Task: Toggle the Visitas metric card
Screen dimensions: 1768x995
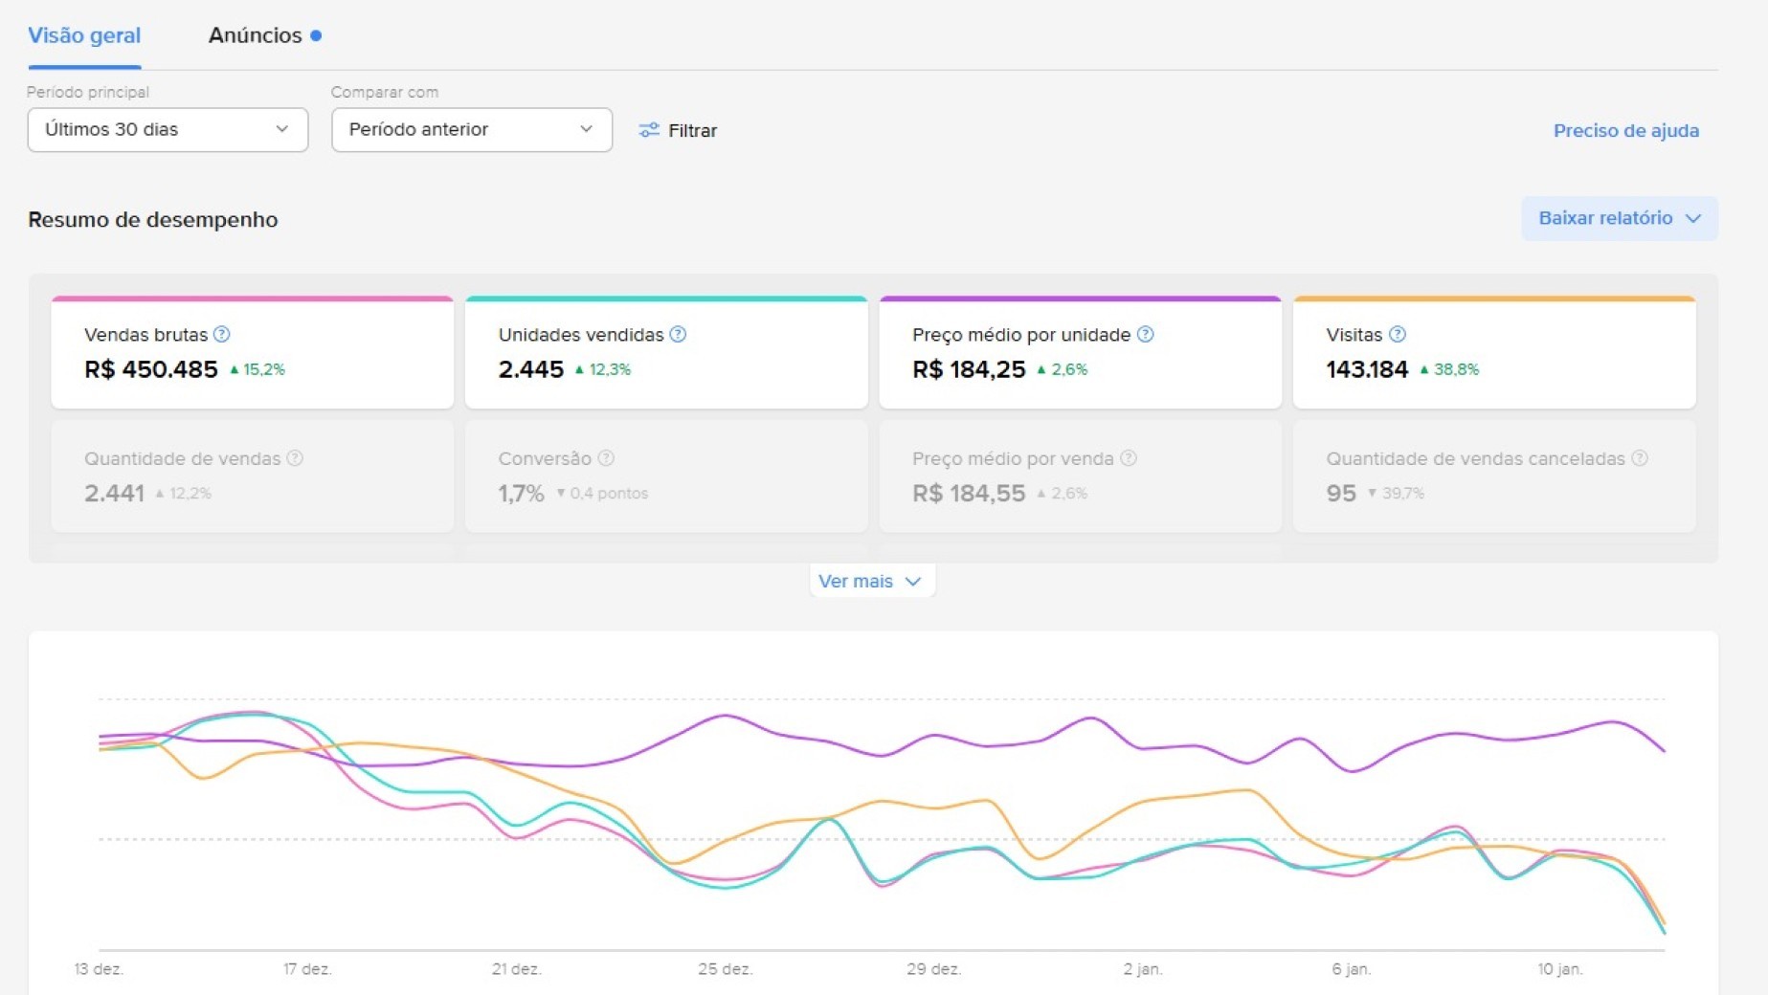Action: click(x=1494, y=352)
